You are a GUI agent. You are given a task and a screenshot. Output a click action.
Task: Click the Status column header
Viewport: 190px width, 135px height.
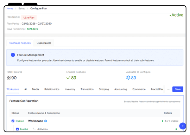click(x=15, y=113)
